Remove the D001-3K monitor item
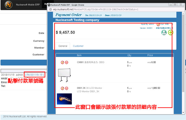 pos(67,88)
